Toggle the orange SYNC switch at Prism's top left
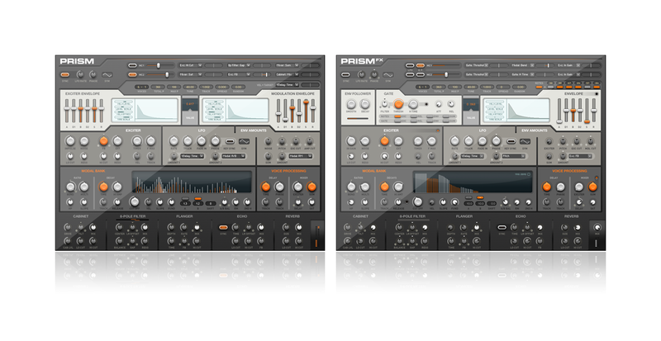Image resolution: width=661 pixels, height=341 pixels. [x=65, y=74]
